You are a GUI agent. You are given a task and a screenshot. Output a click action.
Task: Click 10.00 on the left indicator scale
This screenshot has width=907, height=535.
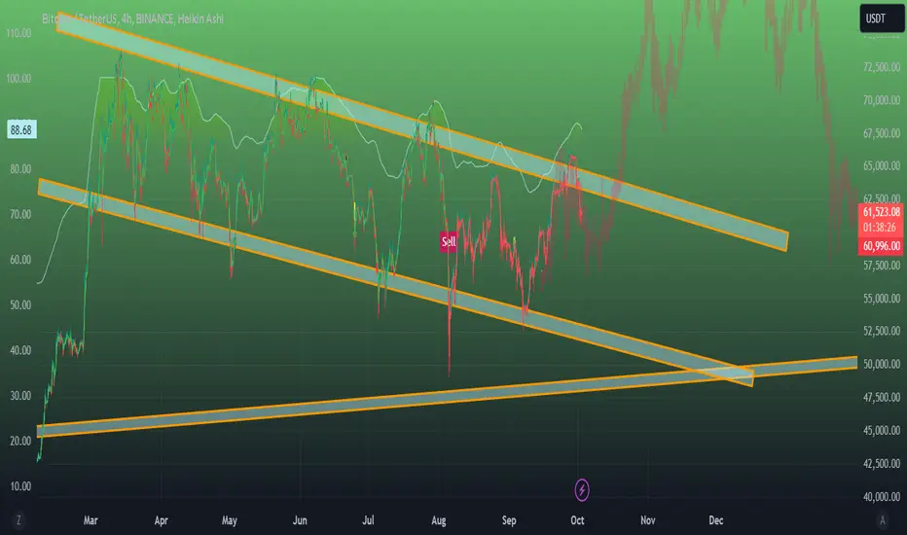(x=20, y=485)
